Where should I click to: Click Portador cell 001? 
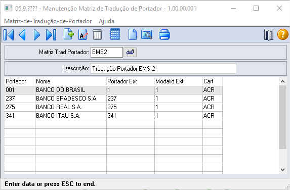click(x=20, y=90)
